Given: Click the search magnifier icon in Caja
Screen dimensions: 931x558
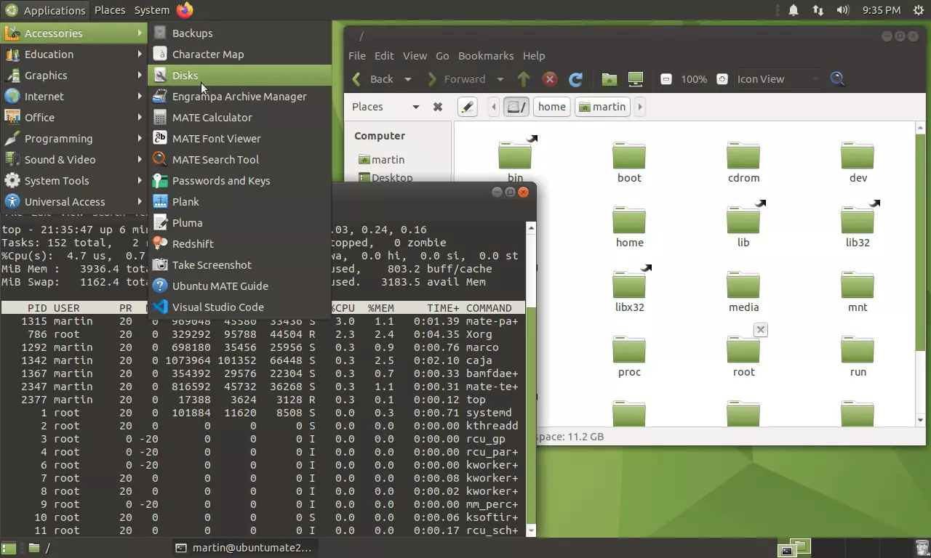Looking at the screenshot, I should tap(837, 78).
